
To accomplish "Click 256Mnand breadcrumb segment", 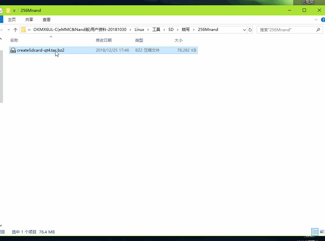I will (208, 30).
